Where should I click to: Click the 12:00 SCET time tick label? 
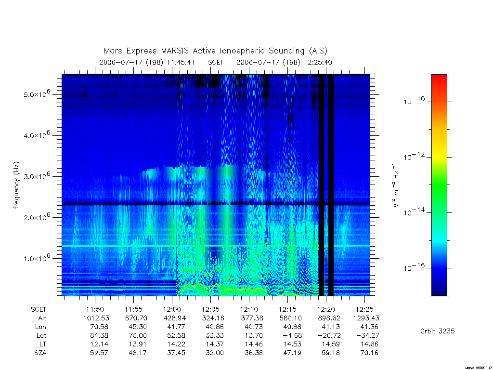[172, 309]
